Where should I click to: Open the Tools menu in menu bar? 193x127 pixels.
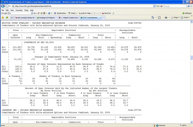(x=26, y=10)
